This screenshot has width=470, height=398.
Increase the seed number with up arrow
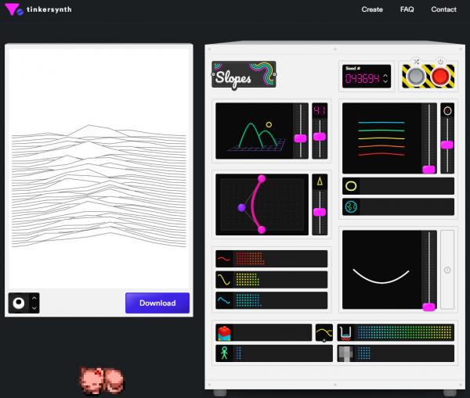click(385, 75)
